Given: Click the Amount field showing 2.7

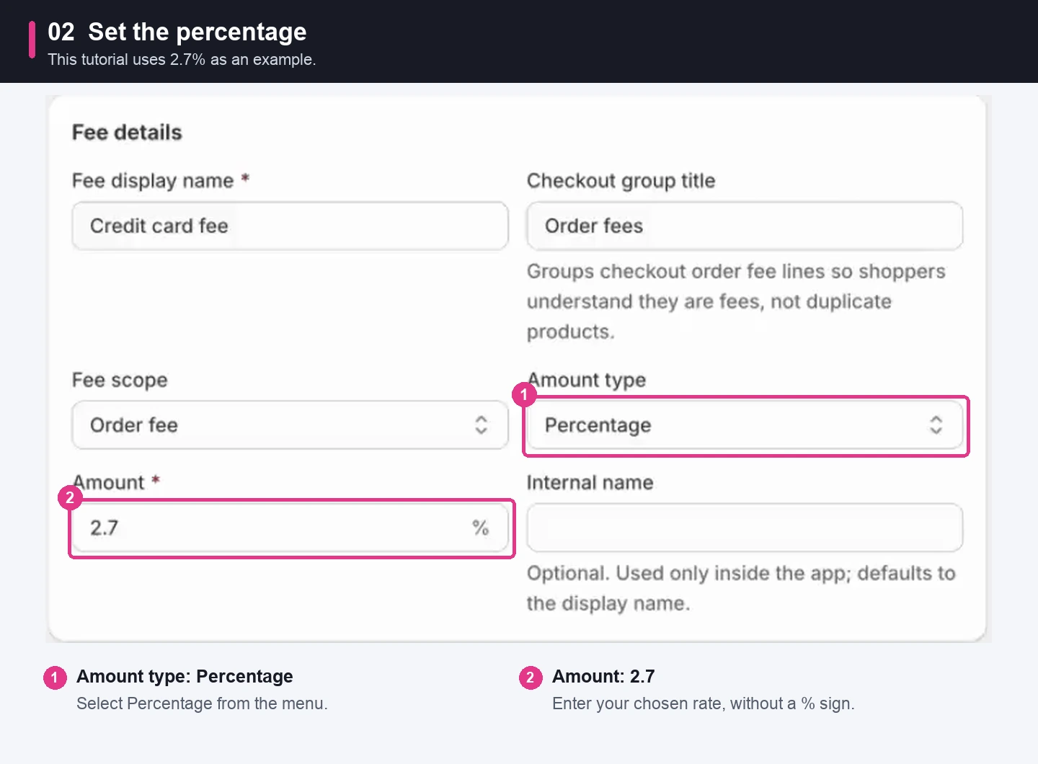Looking at the screenshot, I should 290,528.
